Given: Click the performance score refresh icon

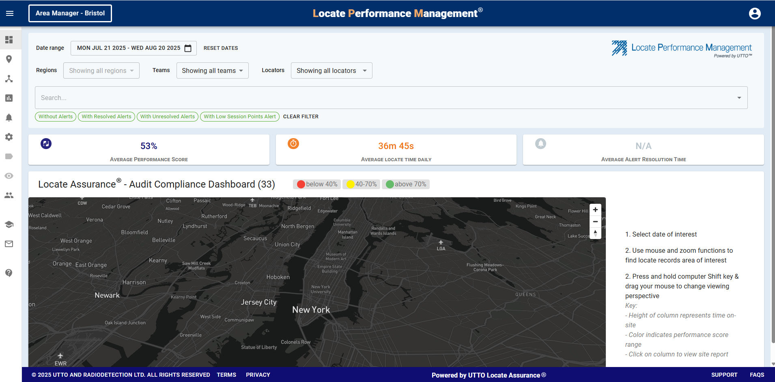Looking at the screenshot, I should pyautogui.click(x=46, y=143).
